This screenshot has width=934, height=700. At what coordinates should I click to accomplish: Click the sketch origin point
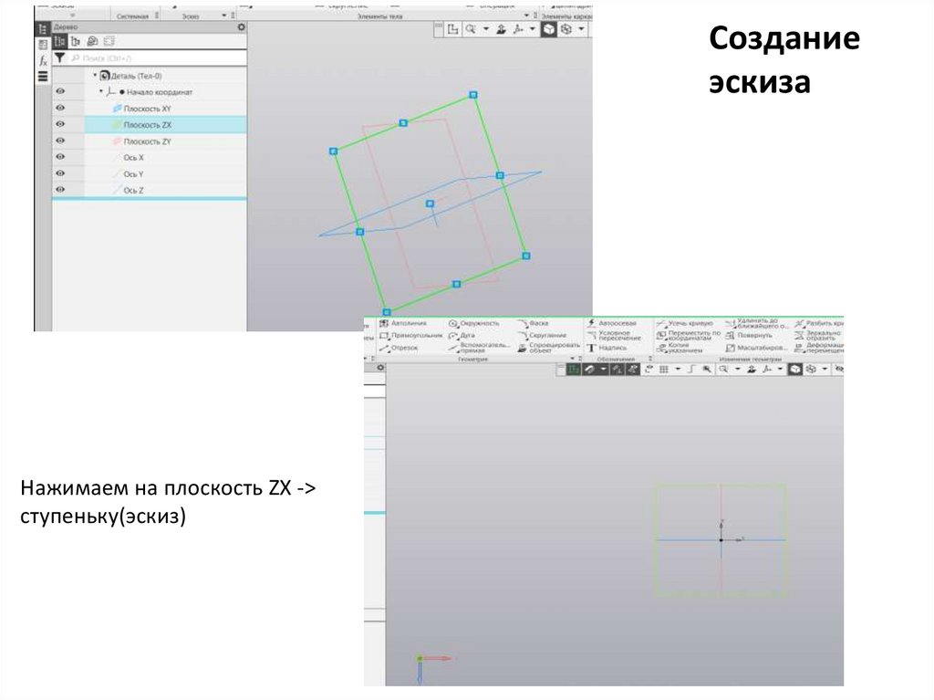click(721, 540)
